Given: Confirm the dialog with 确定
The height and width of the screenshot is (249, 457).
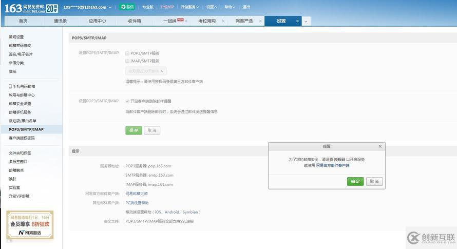Looking at the screenshot, I should click(x=355, y=181).
